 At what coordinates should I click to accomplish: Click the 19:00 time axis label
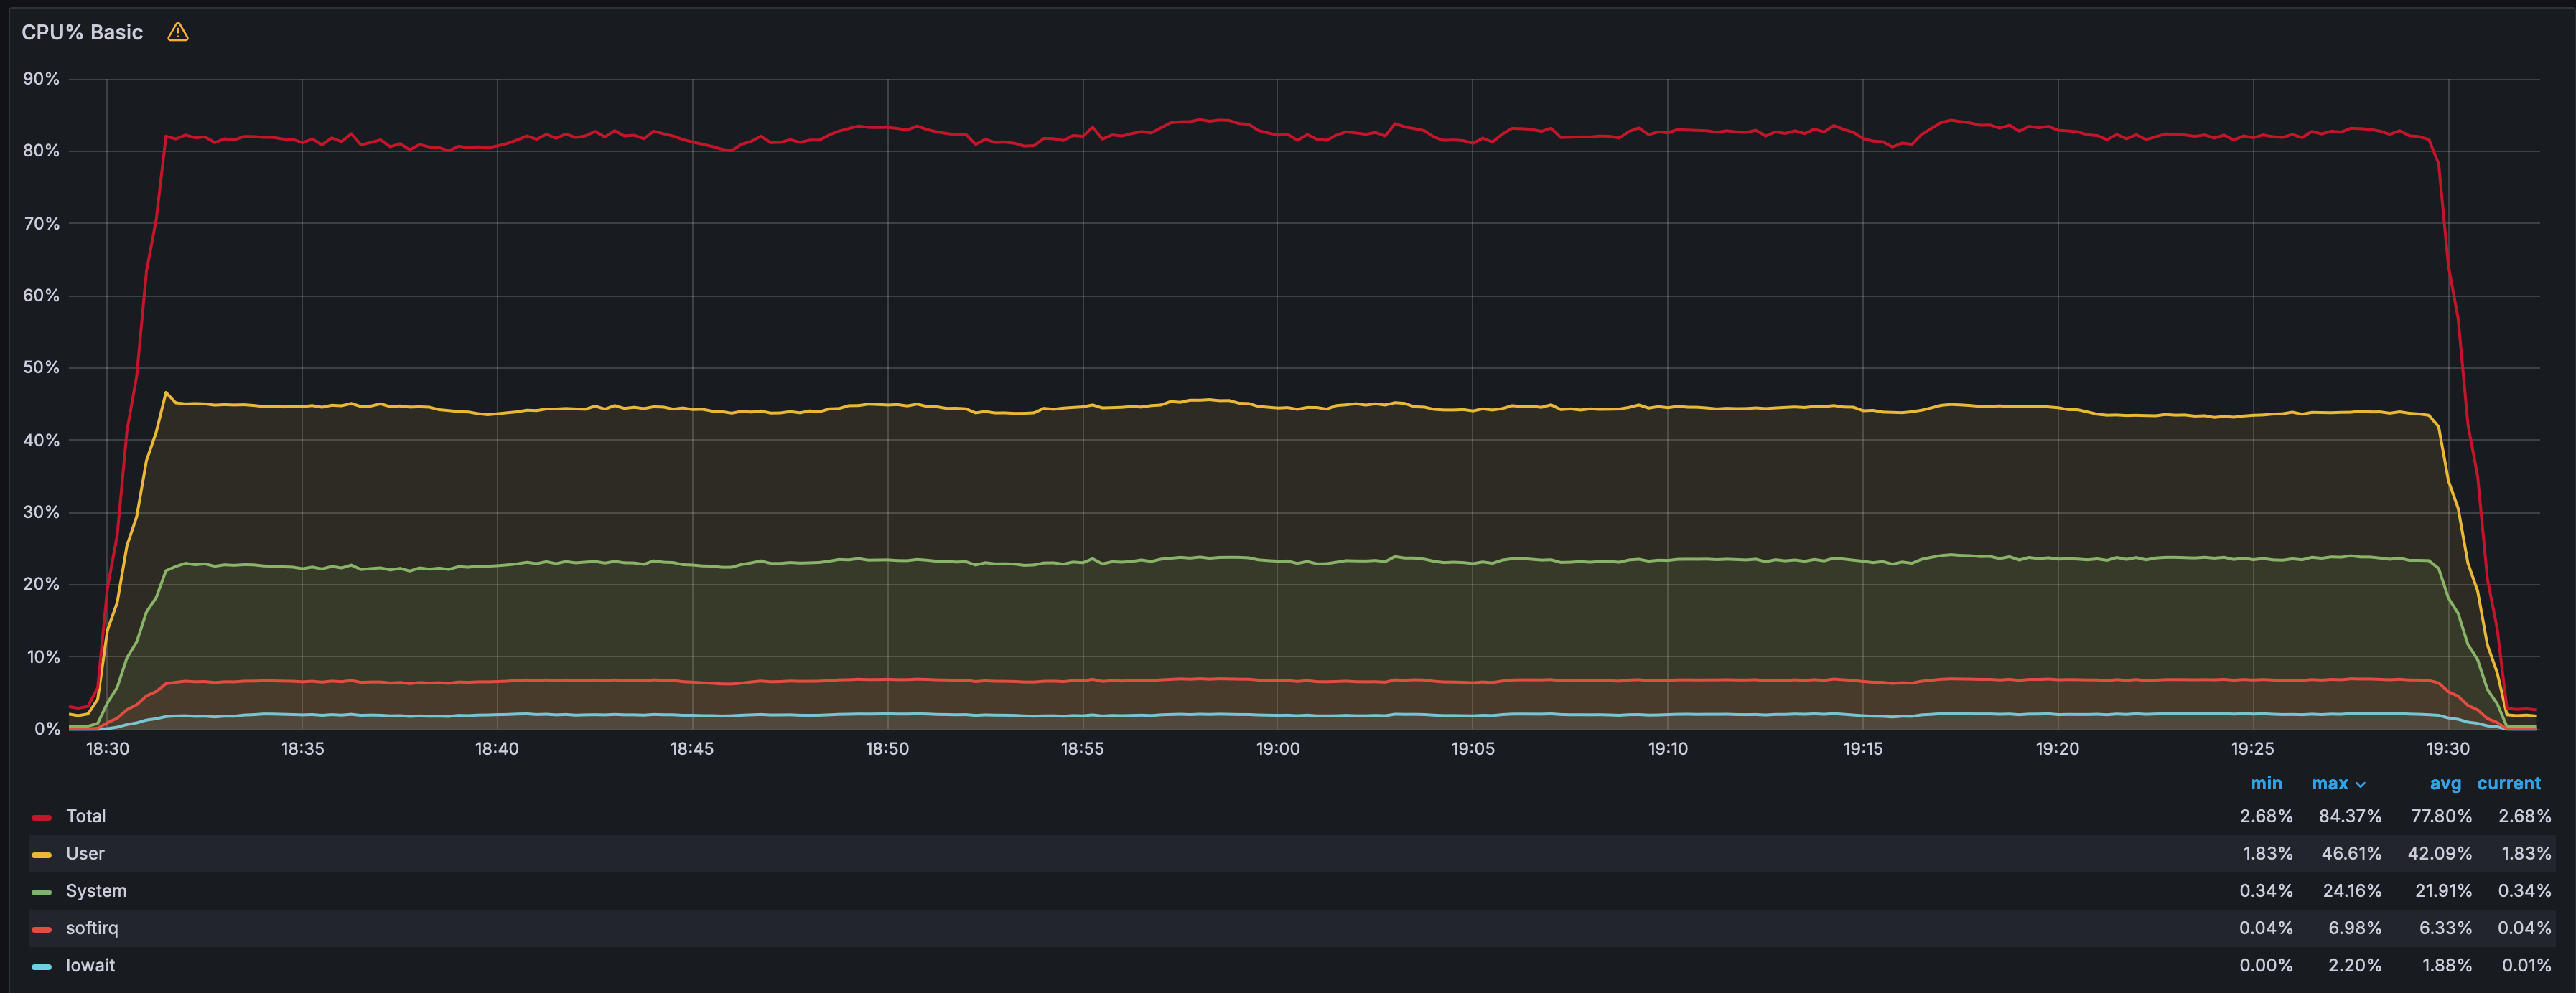tap(1278, 748)
